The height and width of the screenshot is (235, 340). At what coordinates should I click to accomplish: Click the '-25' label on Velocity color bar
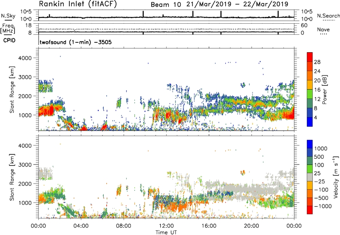click(320, 182)
